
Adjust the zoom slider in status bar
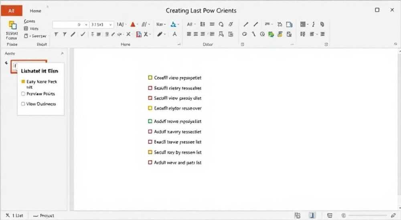[367, 216]
